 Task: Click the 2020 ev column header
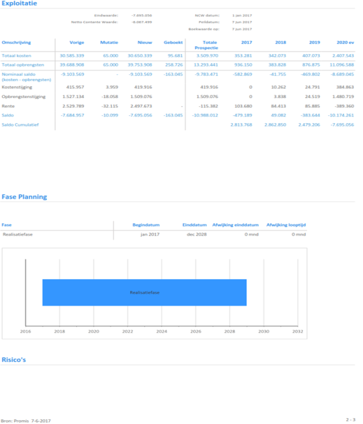[346, 42]
